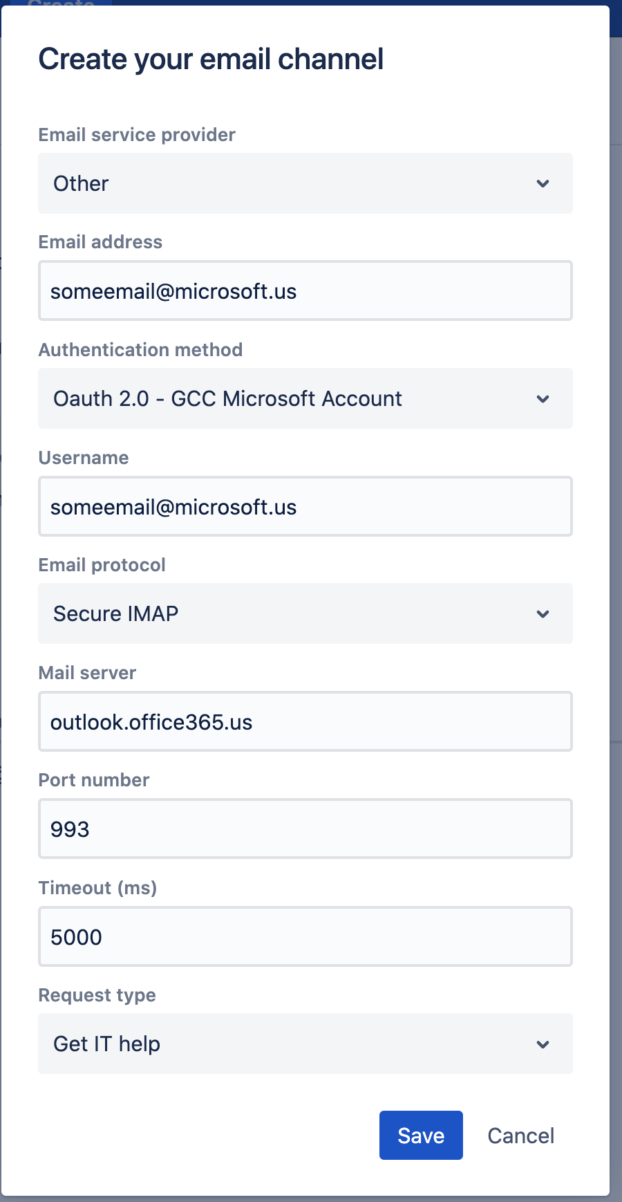This screenshot has height=1202, width=622.
Task: Click the Email protocol chevron arrow
Action: [543, 614]
